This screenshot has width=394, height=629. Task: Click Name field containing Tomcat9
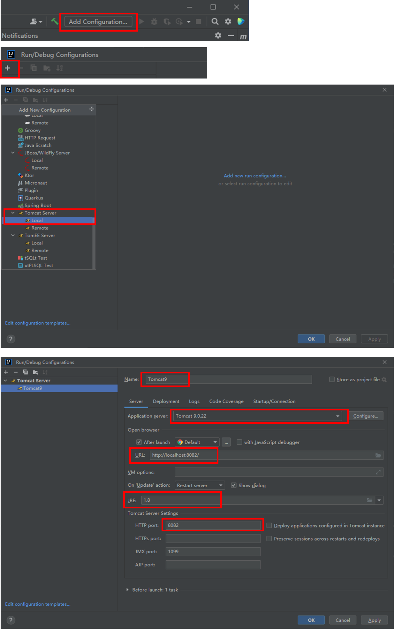point(229,379)
